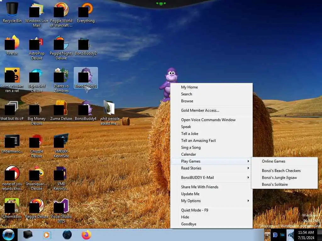Open the Recycle Bin desktop icon
This screenshot has width=322, height=241.
[x=12, y=12]
